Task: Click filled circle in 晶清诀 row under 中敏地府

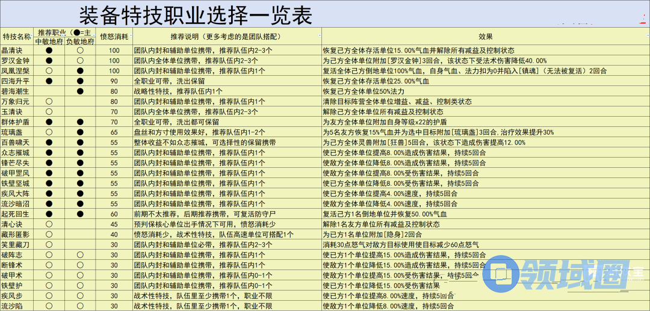Action: pyautogui.click(x=49, y=51)
